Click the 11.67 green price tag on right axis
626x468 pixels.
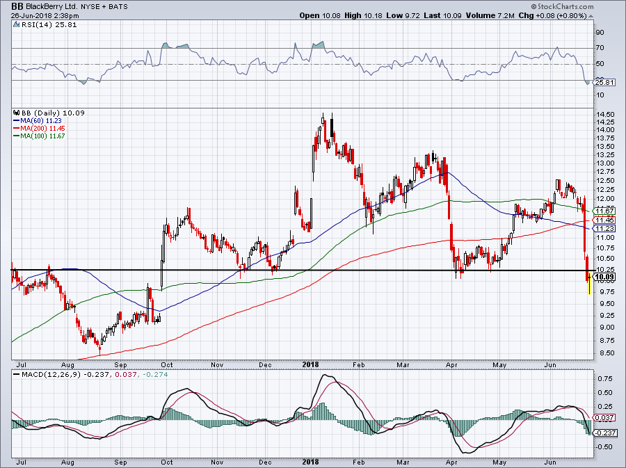pyautogui.click(x=604, y=211)
